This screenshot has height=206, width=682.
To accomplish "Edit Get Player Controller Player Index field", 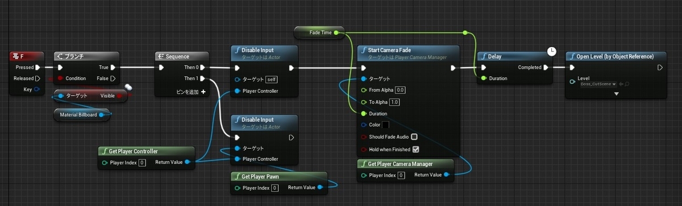I will pos(142,163).
